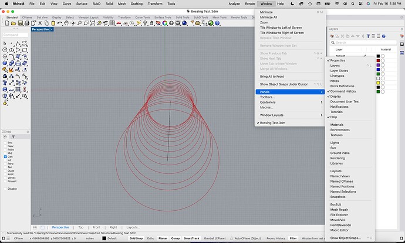Click the Print icon in toolbar

[26, 23]
